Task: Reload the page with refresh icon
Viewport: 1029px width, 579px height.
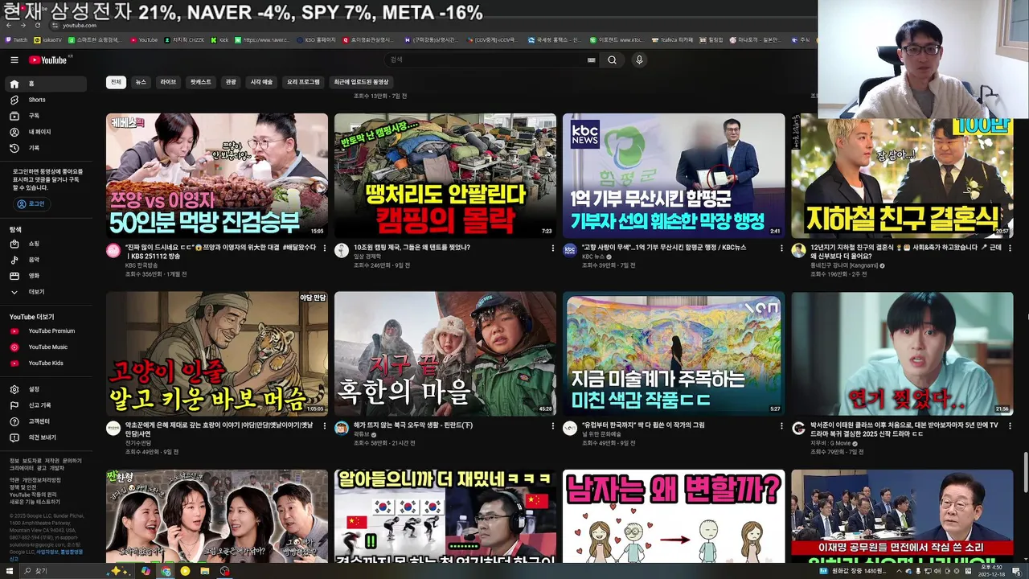Action: point(37,26)
